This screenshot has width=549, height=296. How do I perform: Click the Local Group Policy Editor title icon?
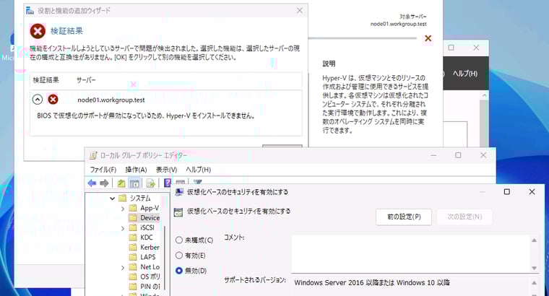[93, 155]
